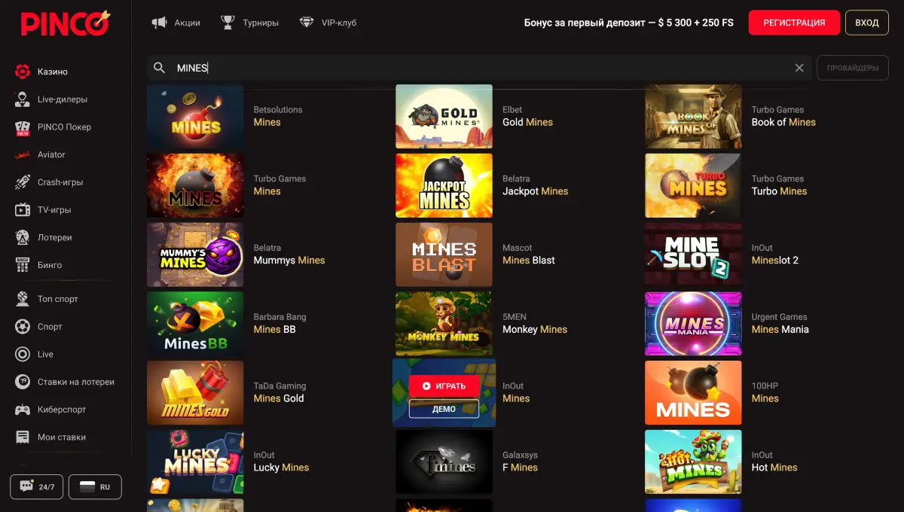Open the Promotions (Акции) menu item
The image size is (904, 512).
[x=176, y=23]
